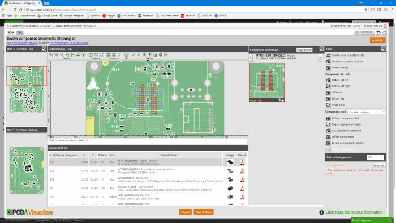Image resolution: width=396 pixels, height=223 pixels.
Task: Open the datasheet PDF for IC2
Action: [242, 171]
